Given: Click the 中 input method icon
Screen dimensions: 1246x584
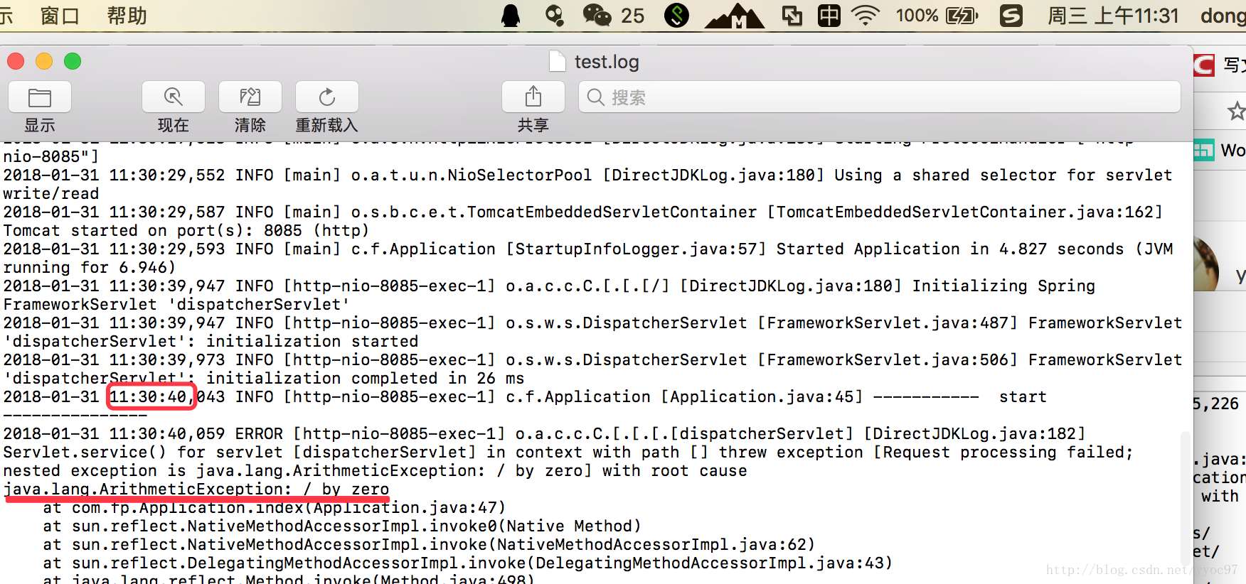Looking at the screenshot, I should pyautogui.click(x=829, y=16).
